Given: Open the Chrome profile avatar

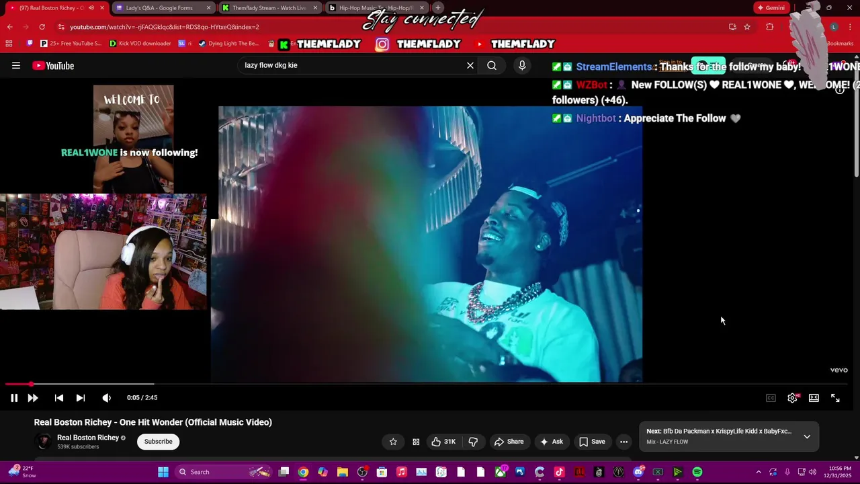Looking at the screenshot, I should 834,27.
